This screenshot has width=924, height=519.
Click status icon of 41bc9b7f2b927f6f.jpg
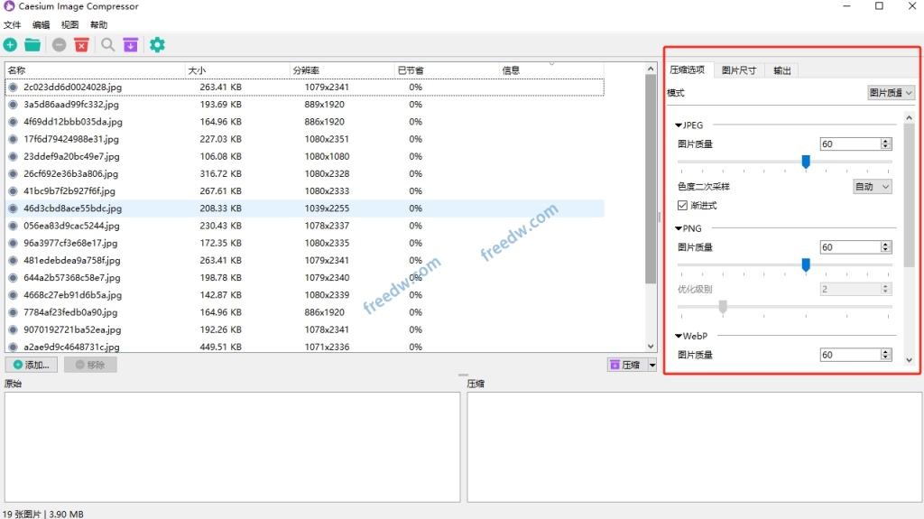coord(13,191)
